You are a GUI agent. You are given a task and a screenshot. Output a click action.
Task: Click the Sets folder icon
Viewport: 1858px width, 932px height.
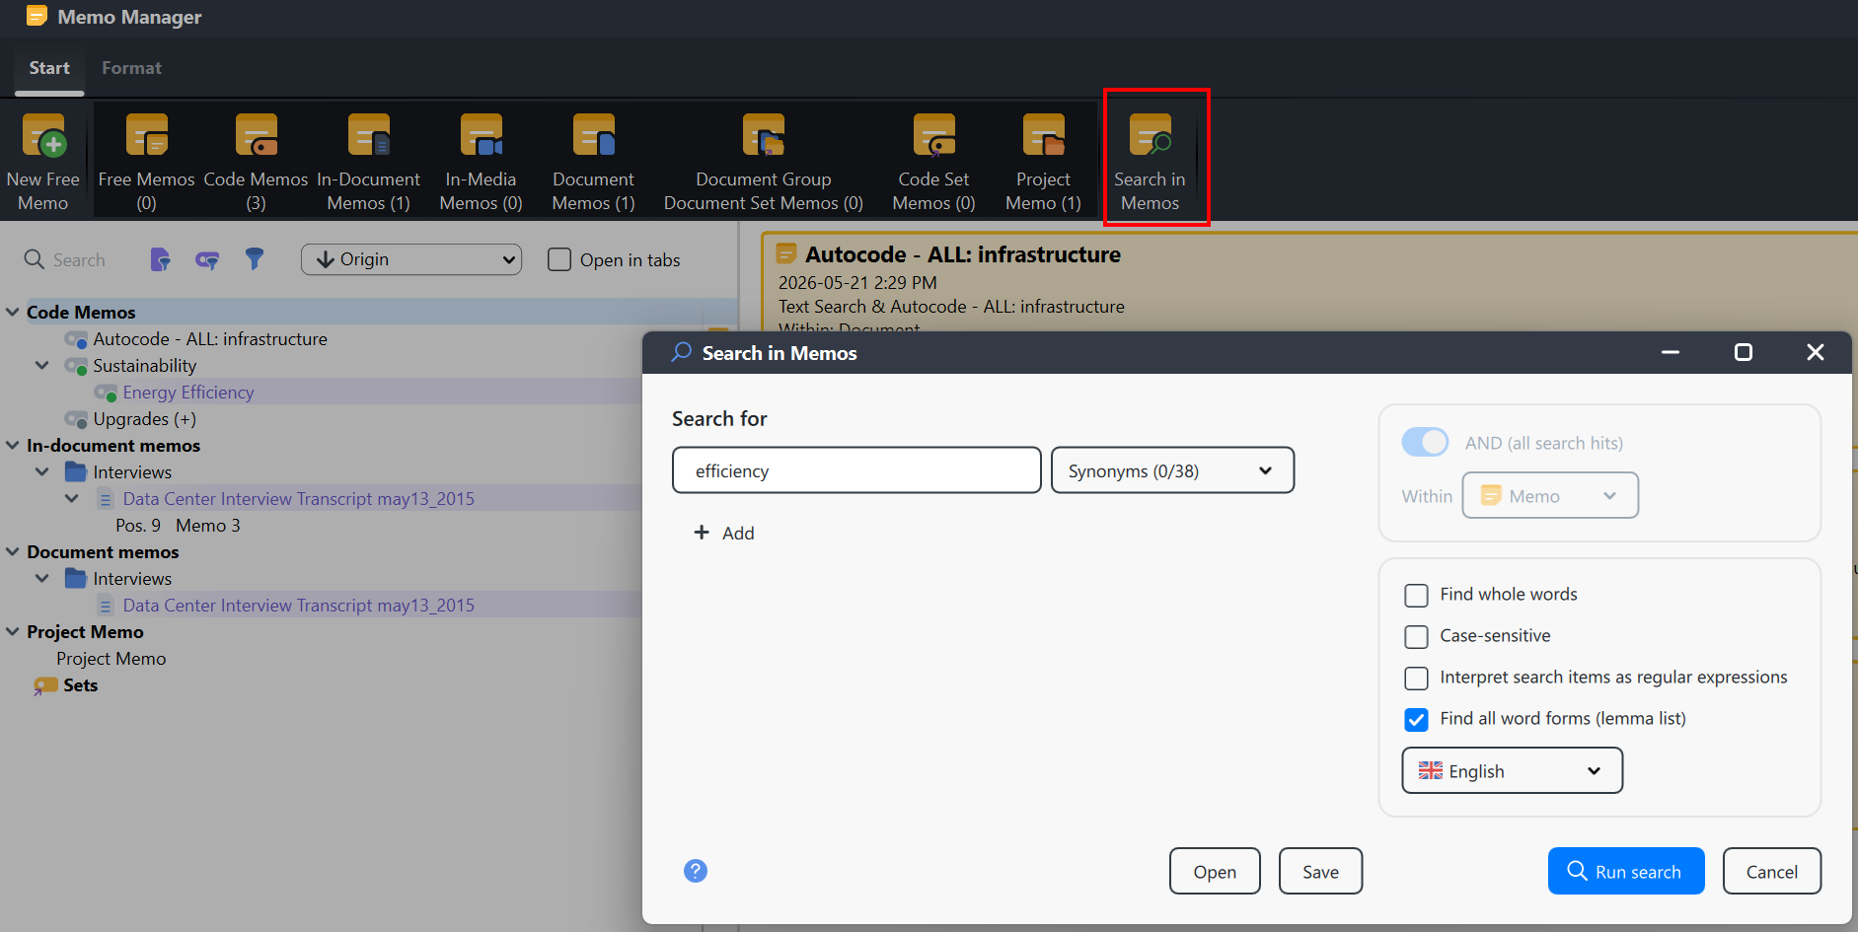45,685
